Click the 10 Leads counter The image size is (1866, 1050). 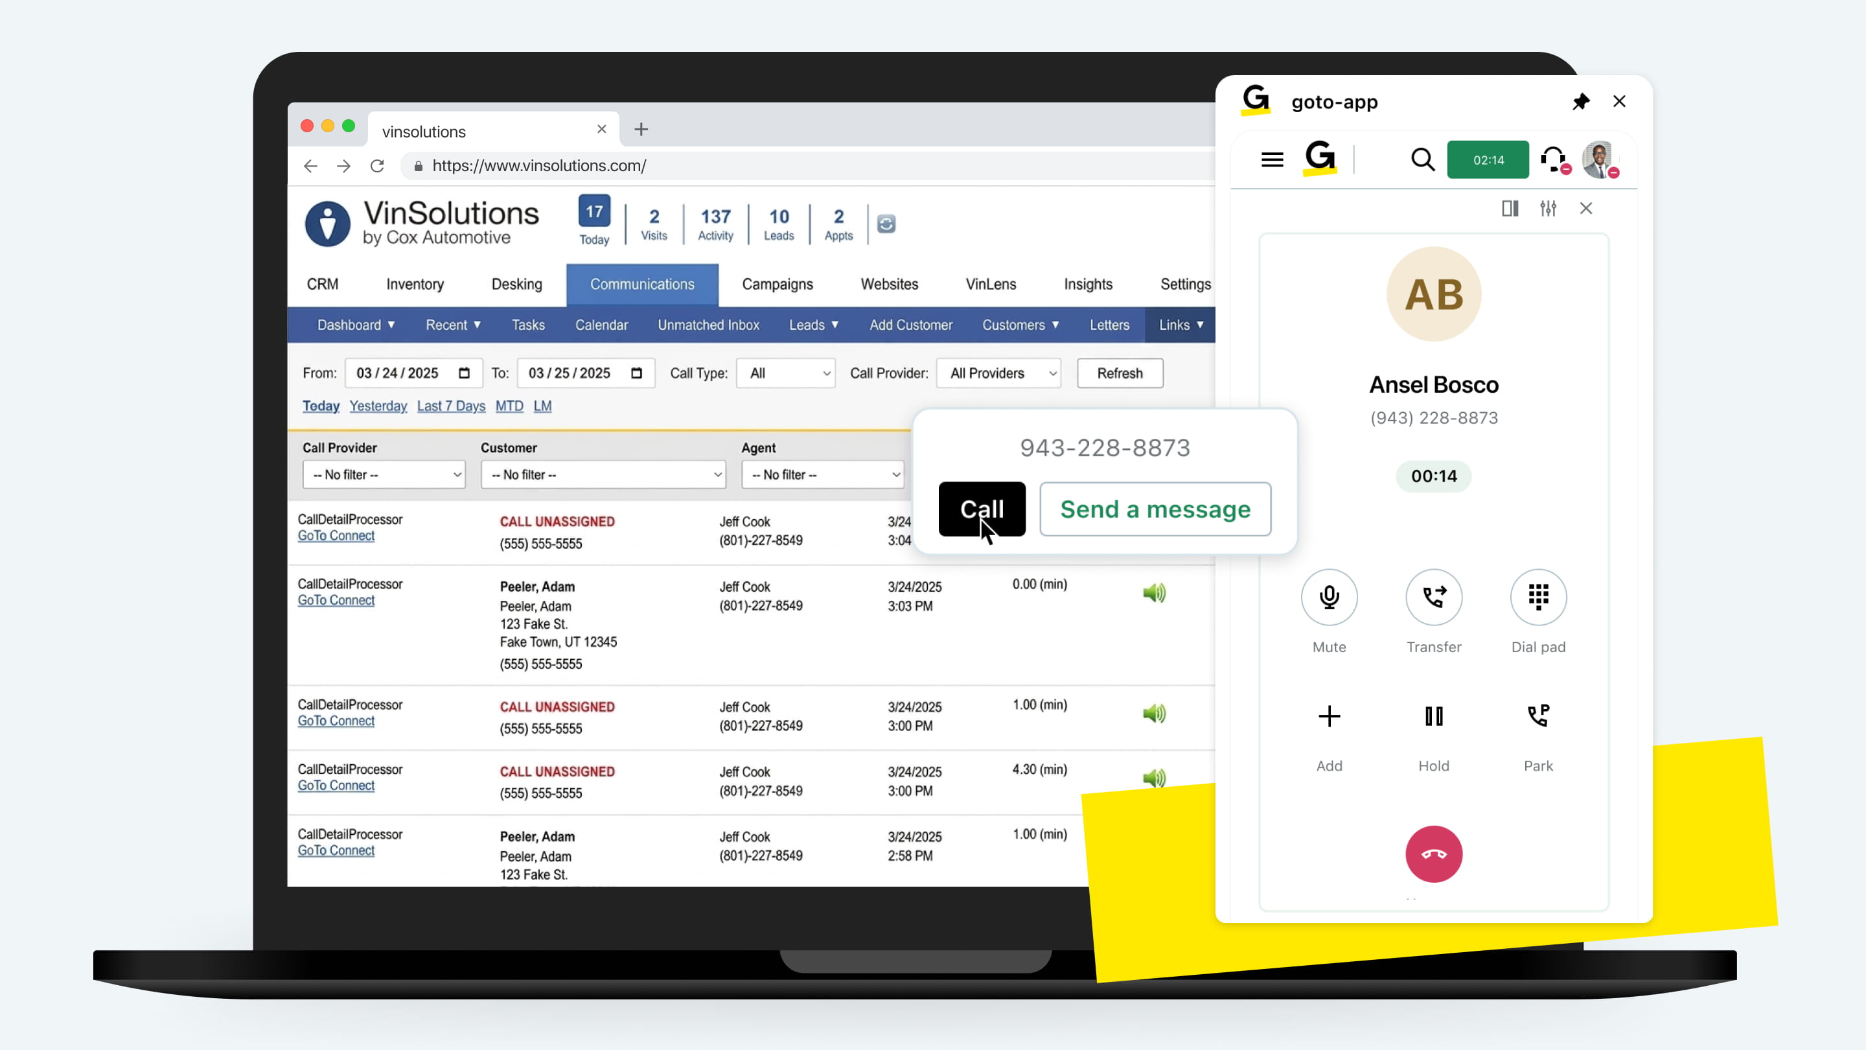click(779, 224)
